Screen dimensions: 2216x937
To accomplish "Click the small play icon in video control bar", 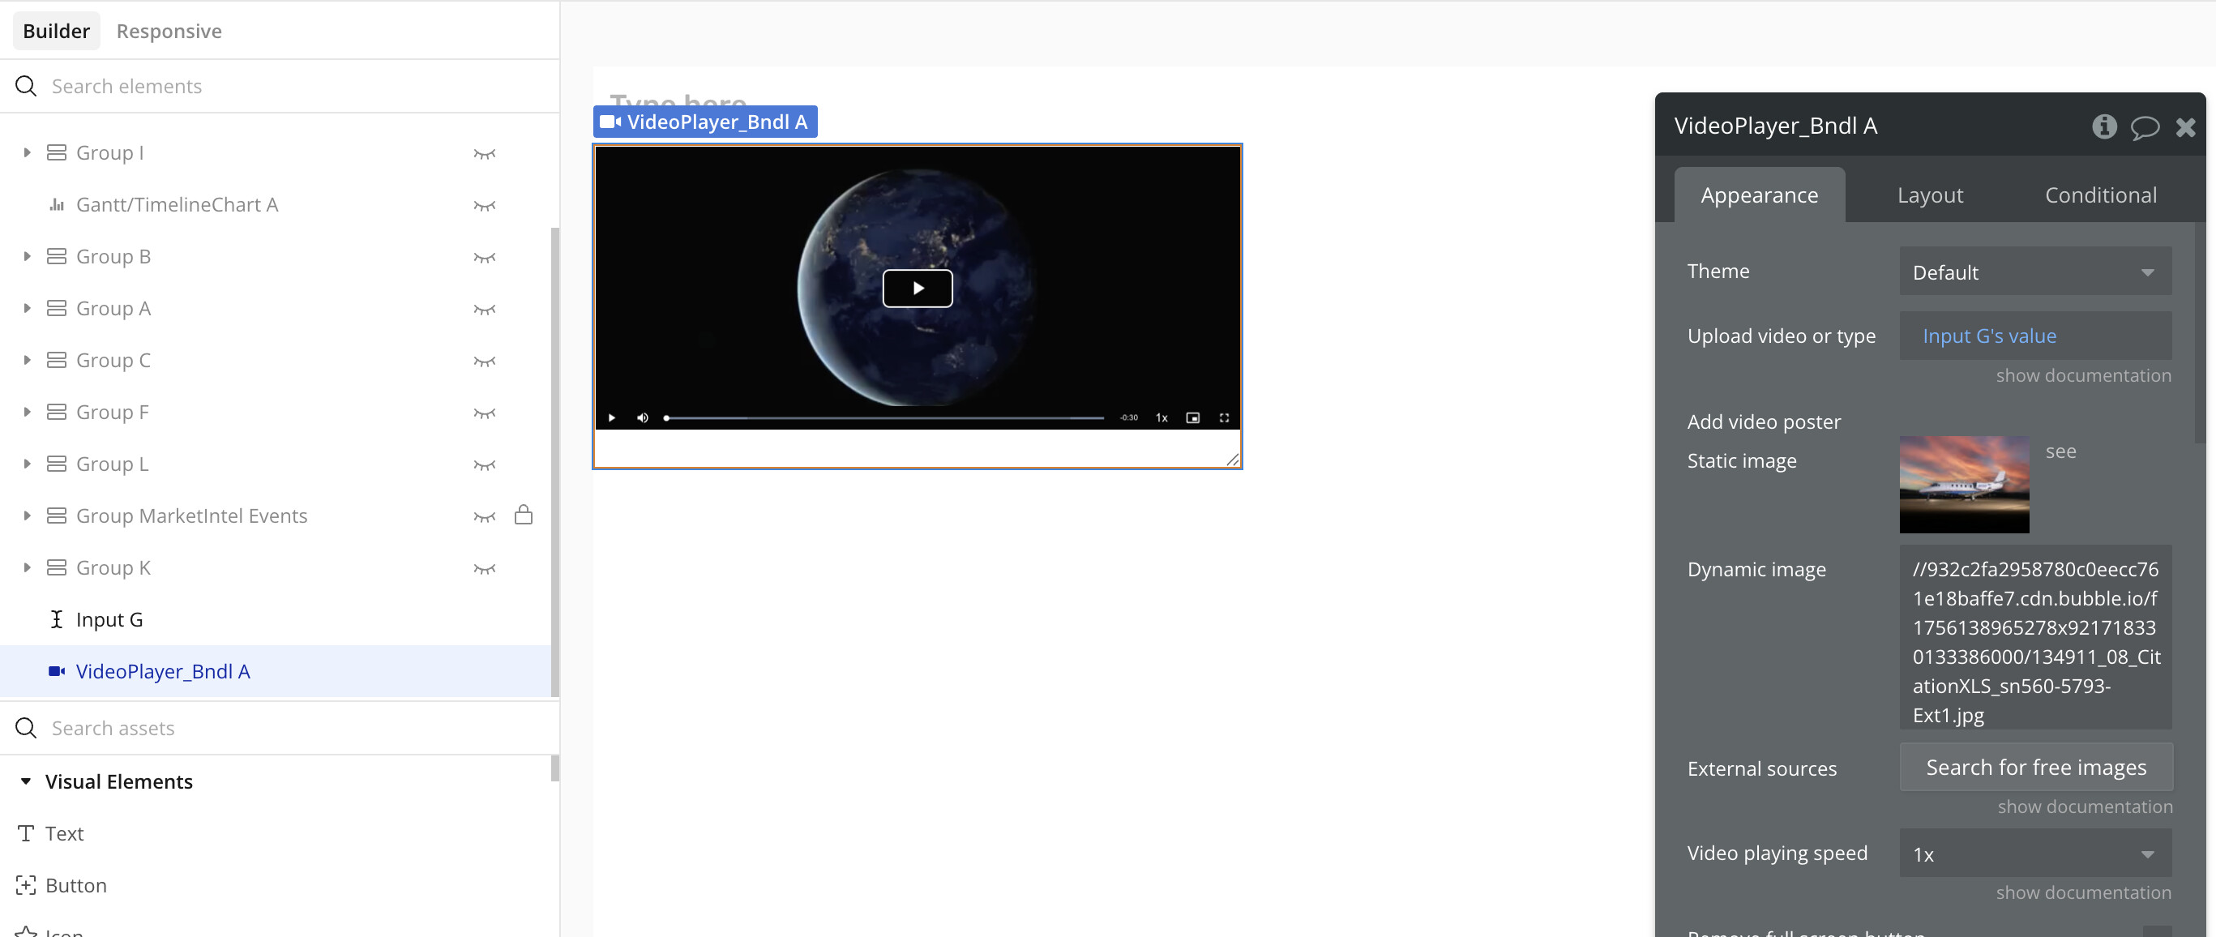I will click(612, 417).
